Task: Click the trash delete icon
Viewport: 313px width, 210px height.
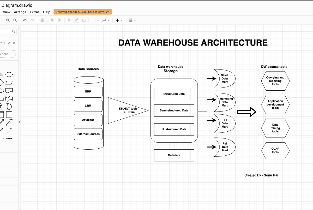Action: click(42, 20)
